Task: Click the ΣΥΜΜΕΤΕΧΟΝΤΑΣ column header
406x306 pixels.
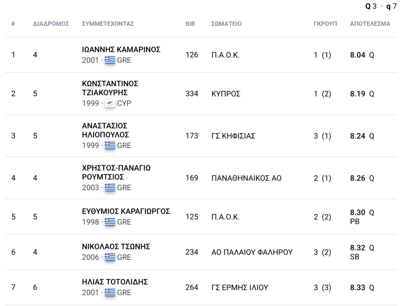Action: click(108, 24)
